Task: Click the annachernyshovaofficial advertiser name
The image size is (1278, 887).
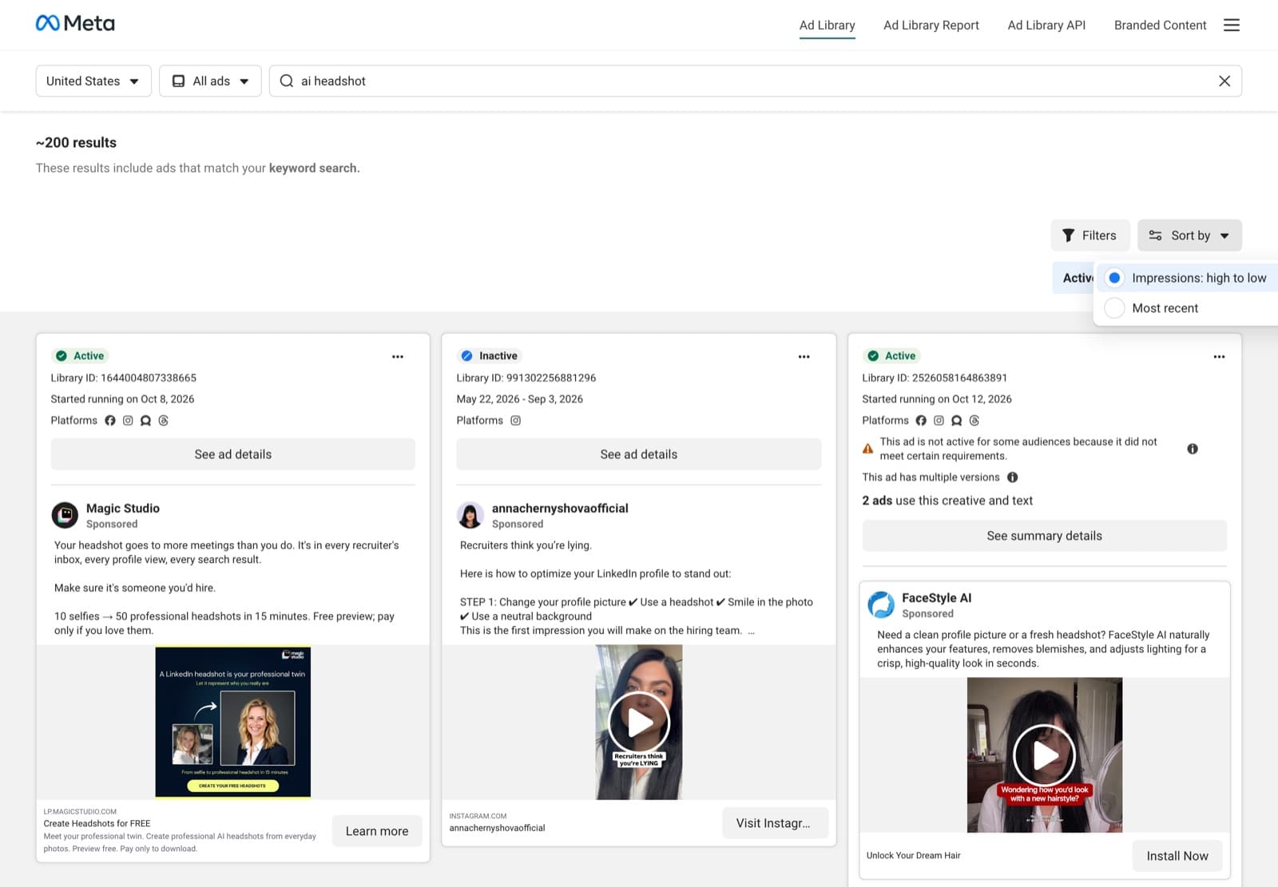Action: click(x=560, y=509)
